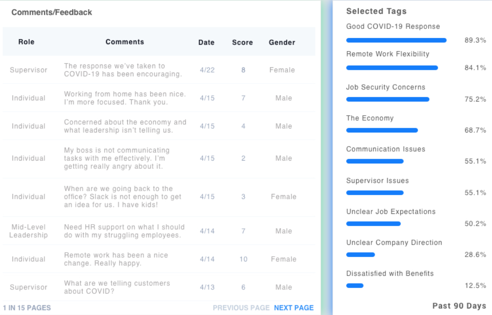This screenshot has width=492, height=315.
Task: Open The Economy tag
Action: (370, 118)
